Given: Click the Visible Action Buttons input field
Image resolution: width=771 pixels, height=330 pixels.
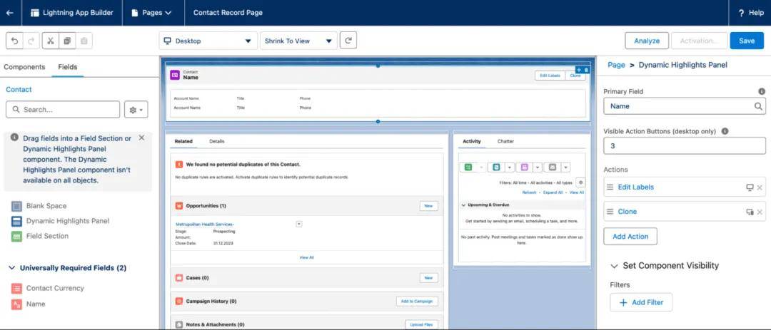Looking at the screenshot, I should click(x=684, y=146).
